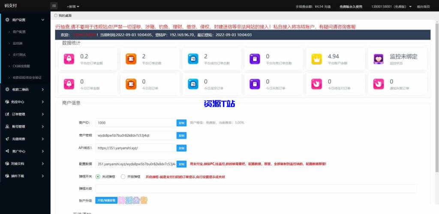Copy the 配置数据 with its 复制 button
Viewport: 439px width, 214px height.
(x=181, y=164)
